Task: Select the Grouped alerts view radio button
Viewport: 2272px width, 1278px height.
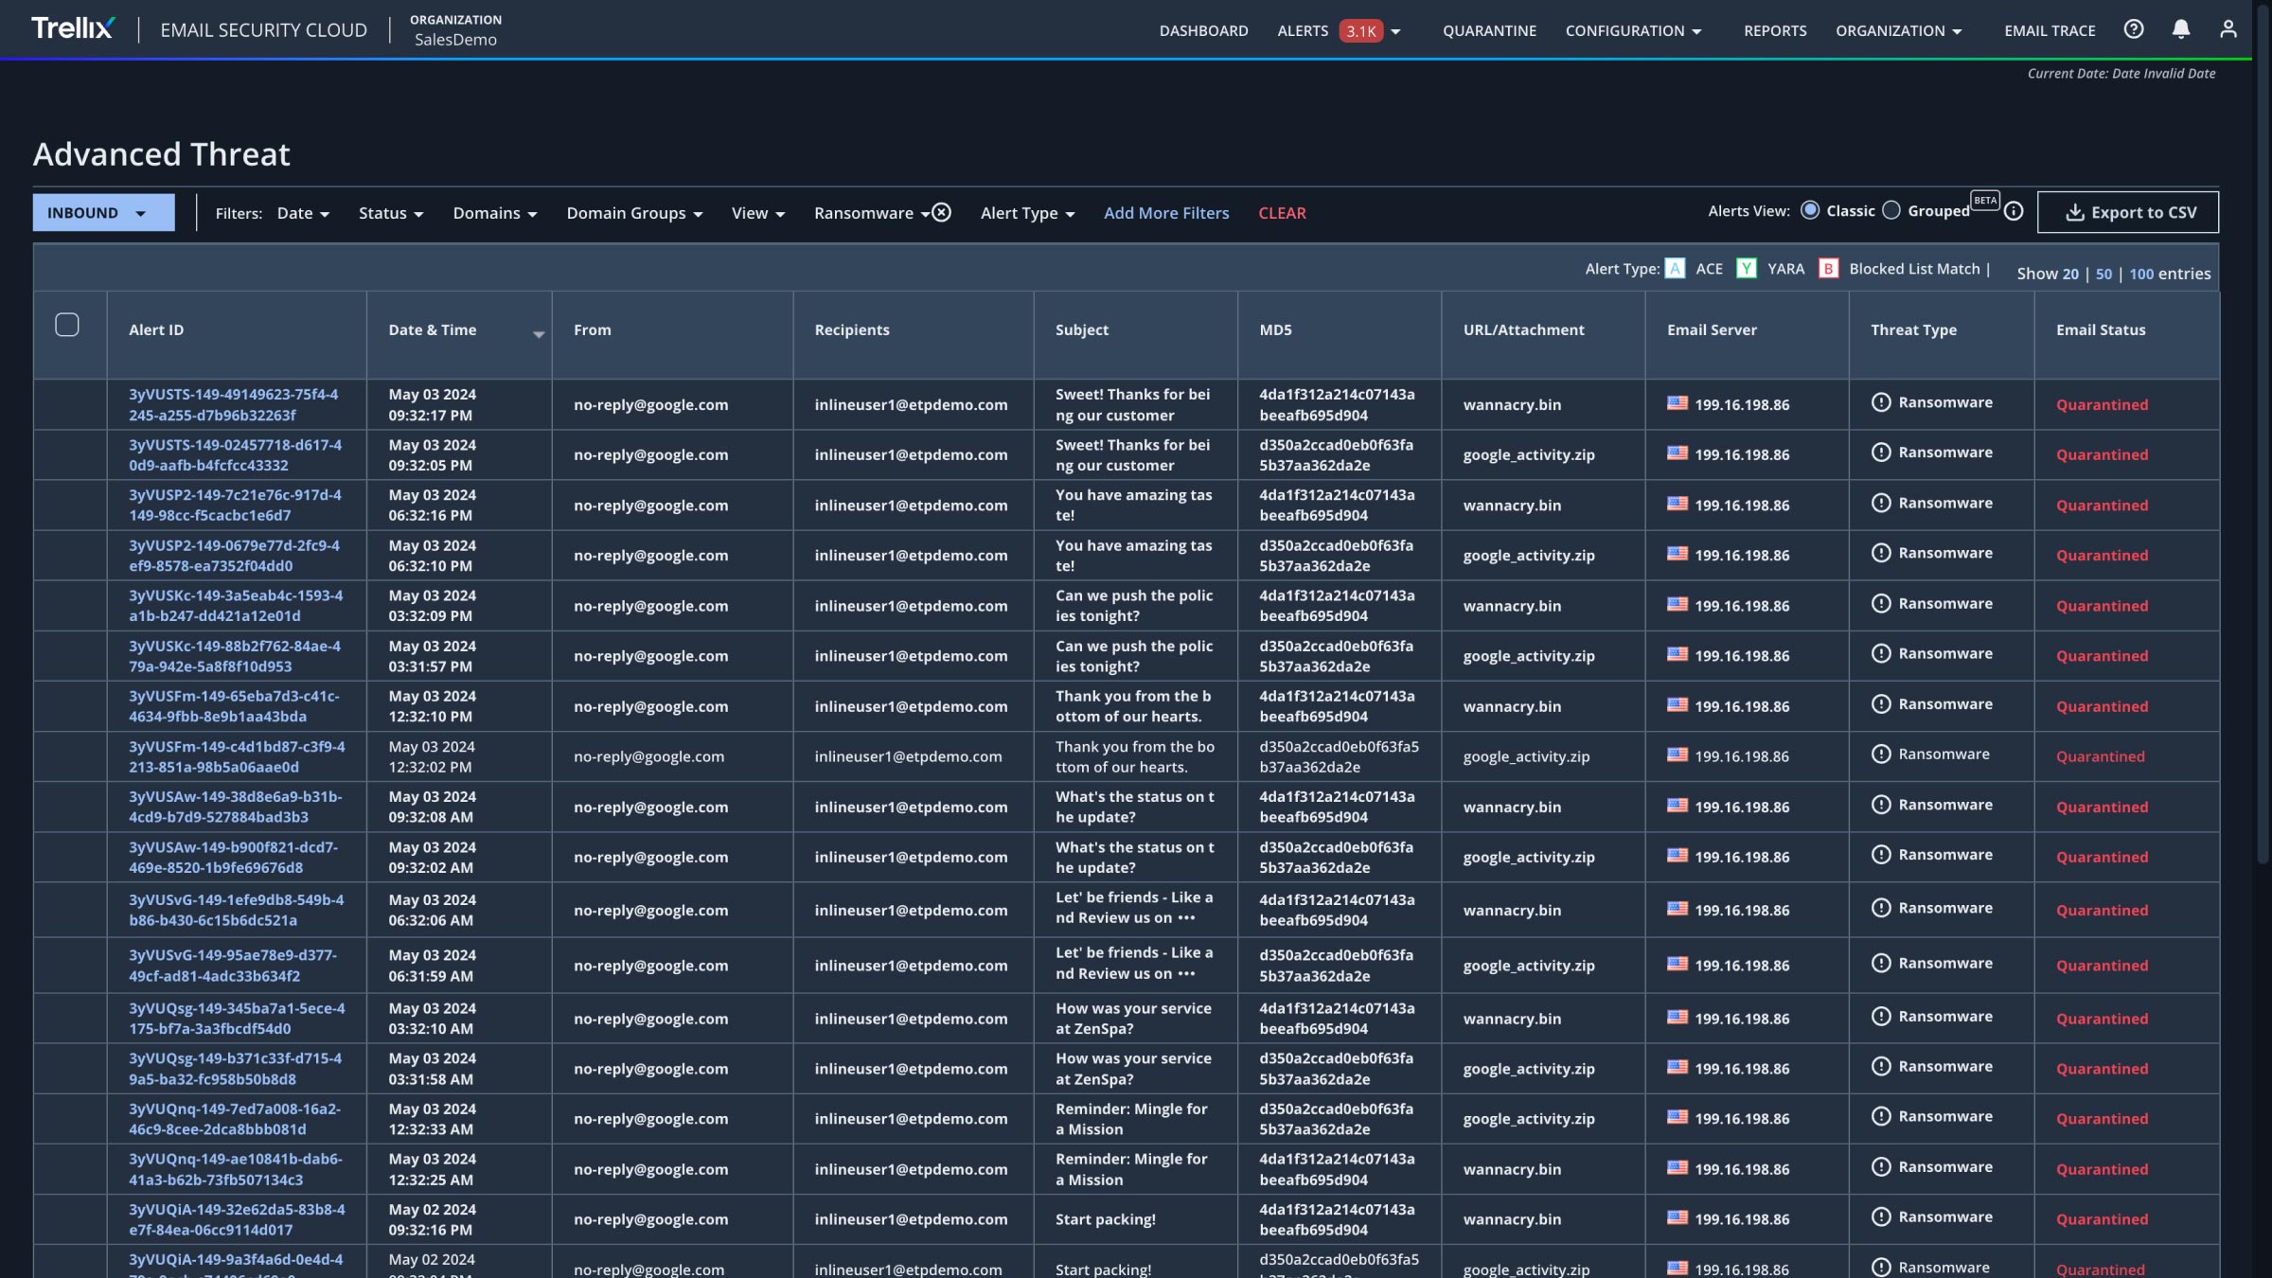Action: [1890, 210]
